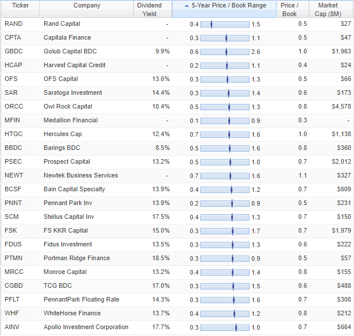354x336 pixels.
Task: Select ticker HTGC
Action: [x=14, y=134]
